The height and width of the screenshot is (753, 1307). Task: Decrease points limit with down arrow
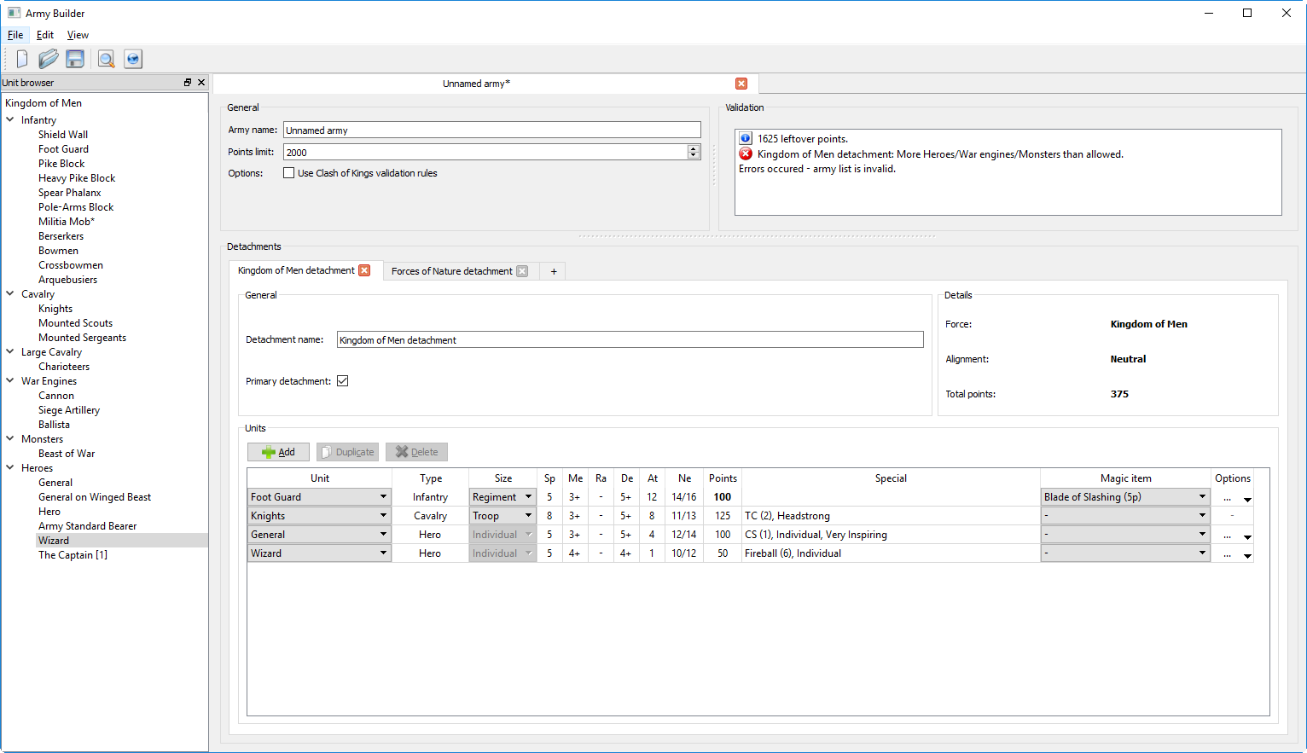pyautogui.click(x=694, y=156)
